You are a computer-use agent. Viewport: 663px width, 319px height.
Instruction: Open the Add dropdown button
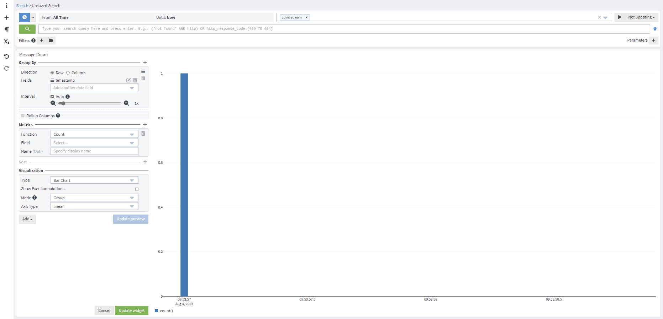pos(27,219)
